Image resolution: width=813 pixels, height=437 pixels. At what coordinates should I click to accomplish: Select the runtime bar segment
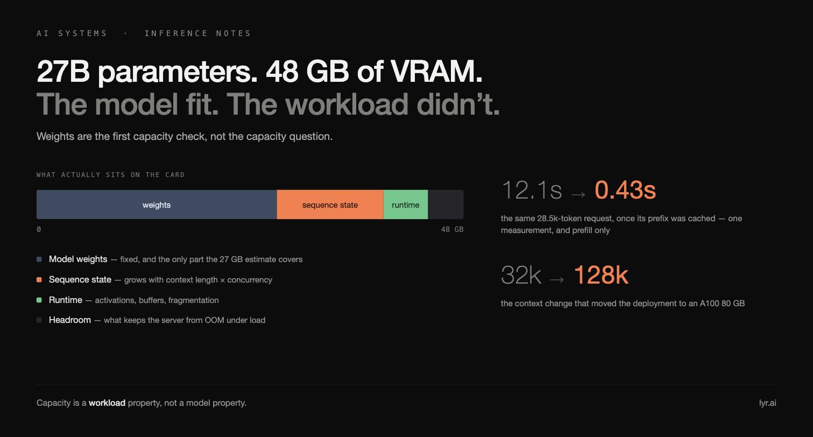point(406,205)
